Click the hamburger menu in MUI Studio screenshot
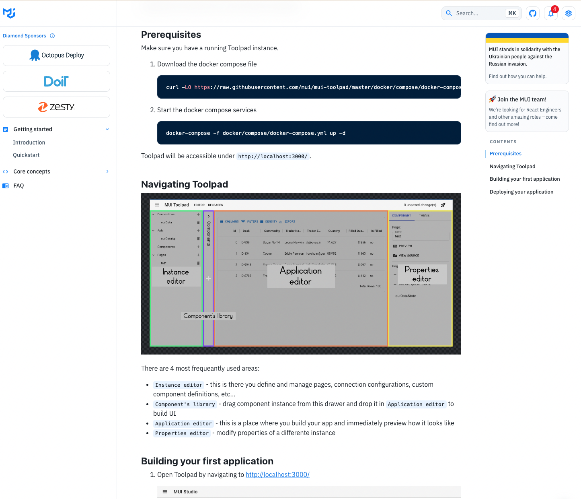Screen dimensions: 581x499 tap(165, 492)
